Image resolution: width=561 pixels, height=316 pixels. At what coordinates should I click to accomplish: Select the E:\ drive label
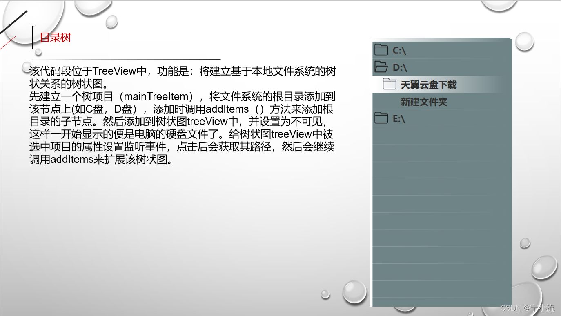coord(398,119)
